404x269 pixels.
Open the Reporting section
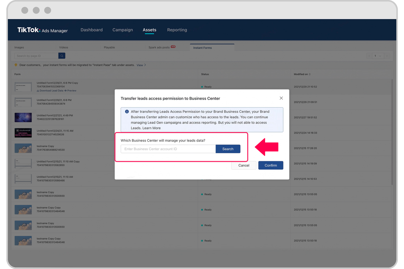tap(177, 30)
